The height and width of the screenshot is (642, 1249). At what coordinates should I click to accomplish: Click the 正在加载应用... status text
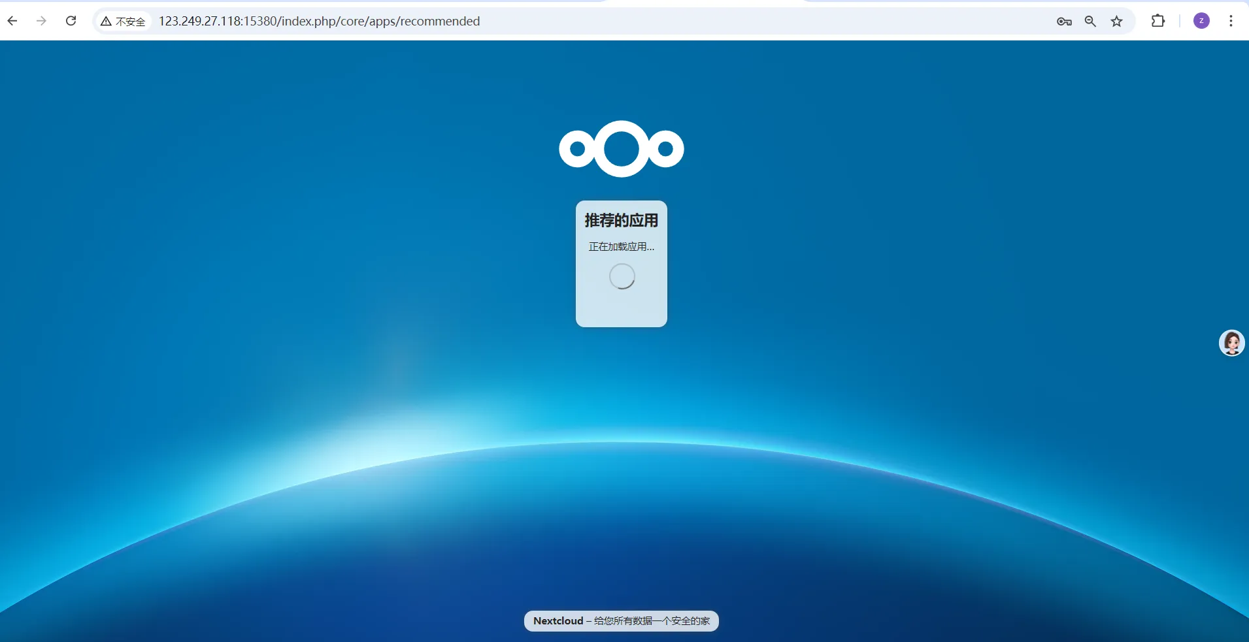[622, 247]
